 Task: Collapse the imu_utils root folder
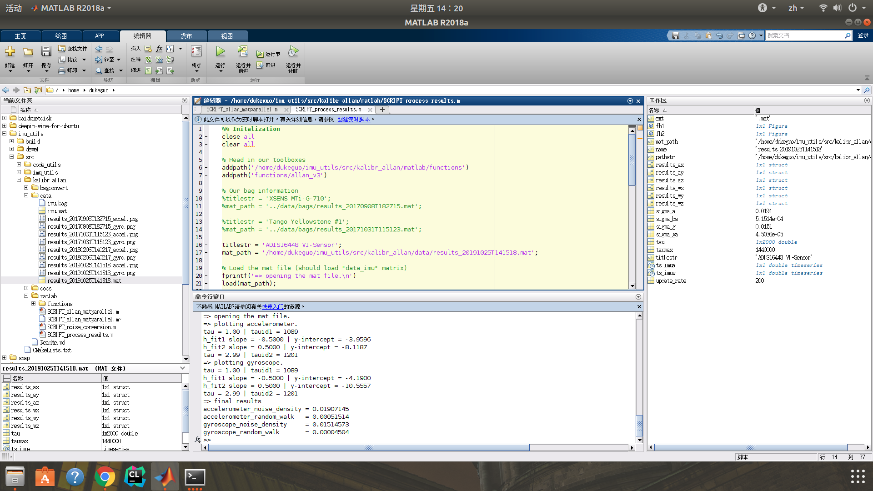(x=5, y=134)
